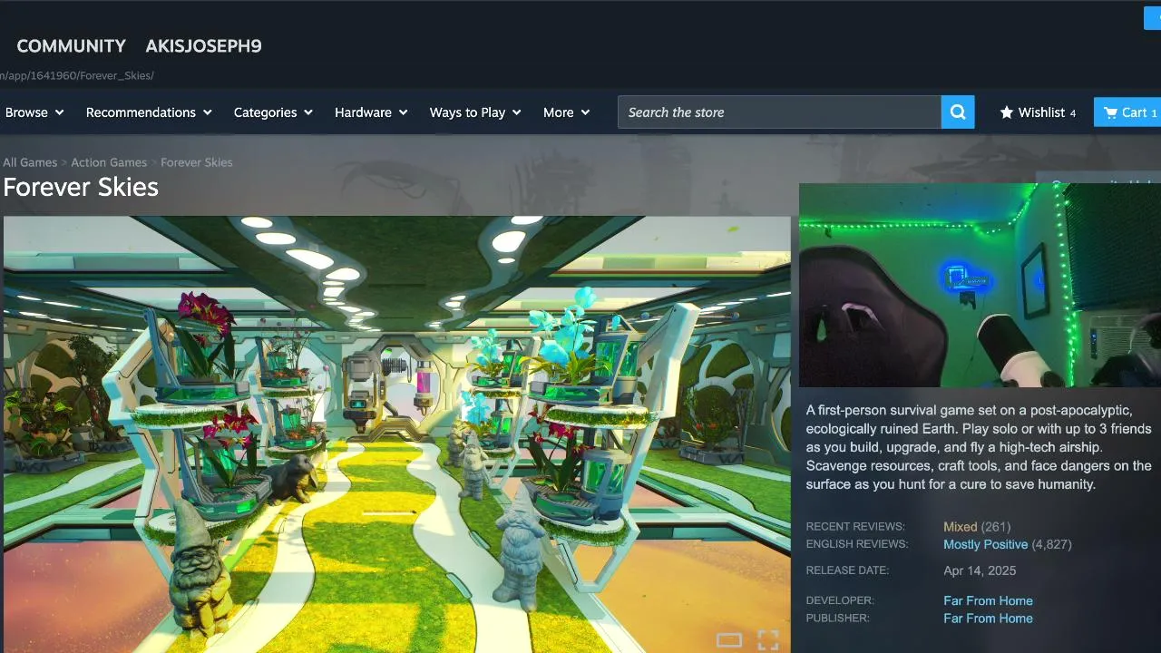The image size is (1161, 653).
Task: Click the app/1641960/Forever_Skies URL text
Action: pos(77,75)
